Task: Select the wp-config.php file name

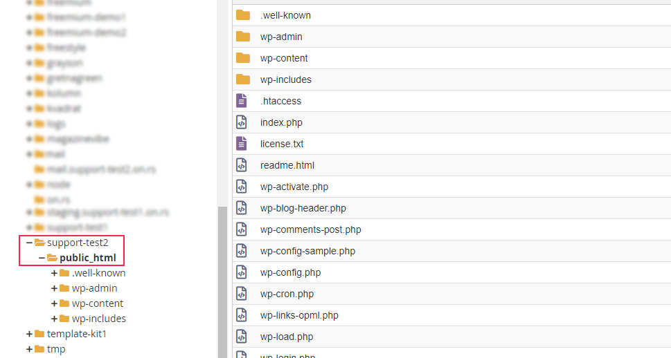Action: 291,272
